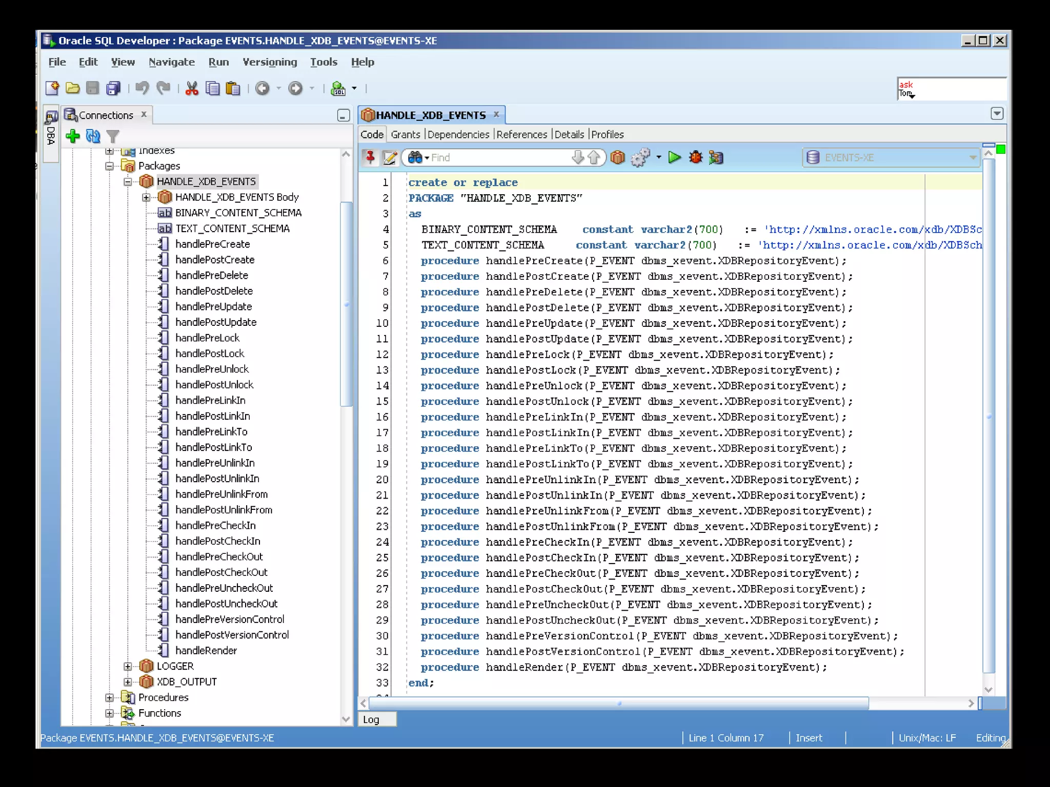Toggle read/write edit mode pencil icon
Viewport: 1050px width, 787px height.
[390, 157]
